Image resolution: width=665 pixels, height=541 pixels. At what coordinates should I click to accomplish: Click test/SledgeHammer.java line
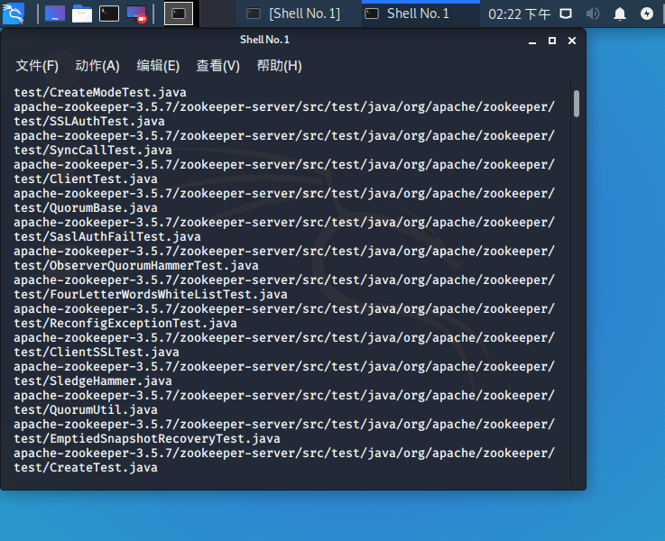(x=93, y=381)
